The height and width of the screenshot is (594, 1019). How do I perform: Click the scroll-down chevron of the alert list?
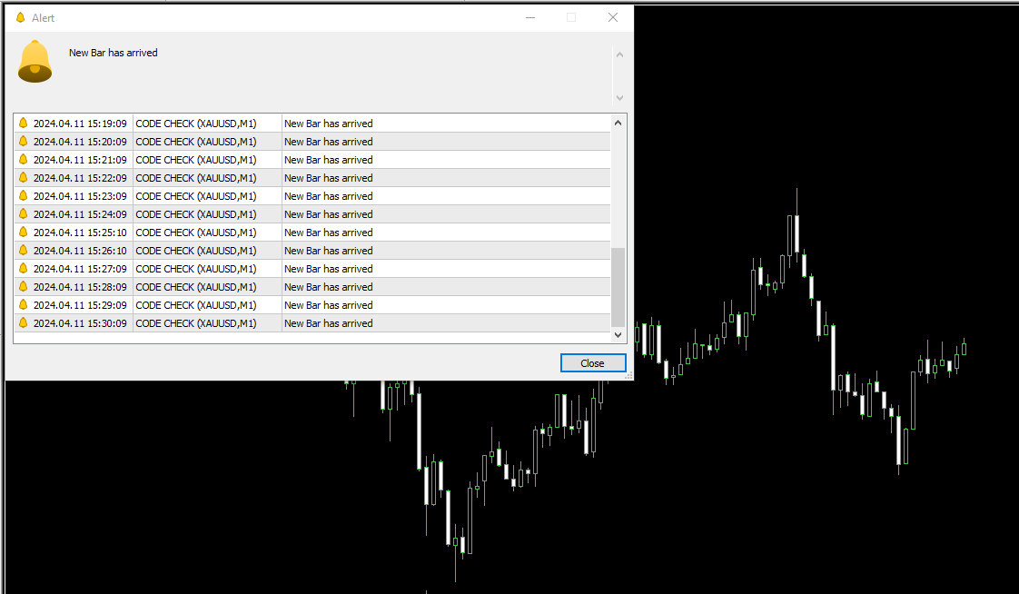pyautogui.click(x=618, y=334)
